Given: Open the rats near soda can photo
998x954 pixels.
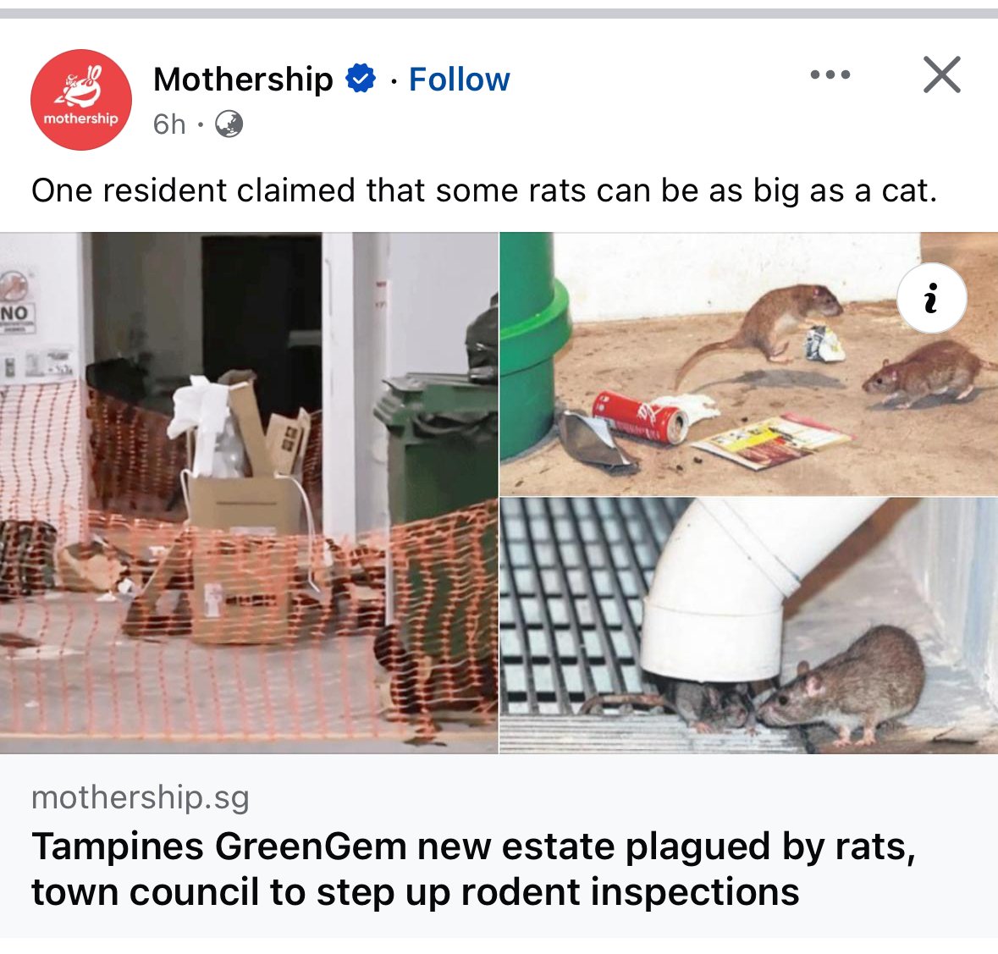Looking at the screenshot, I should point(748,363).
